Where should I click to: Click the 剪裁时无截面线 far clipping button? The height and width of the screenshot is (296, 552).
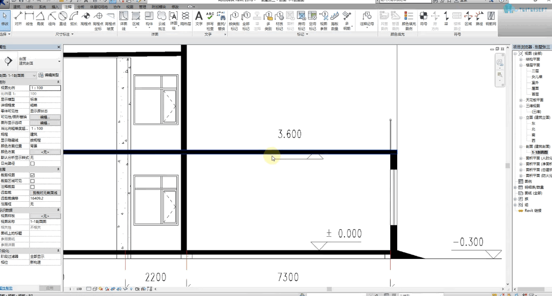45,193
